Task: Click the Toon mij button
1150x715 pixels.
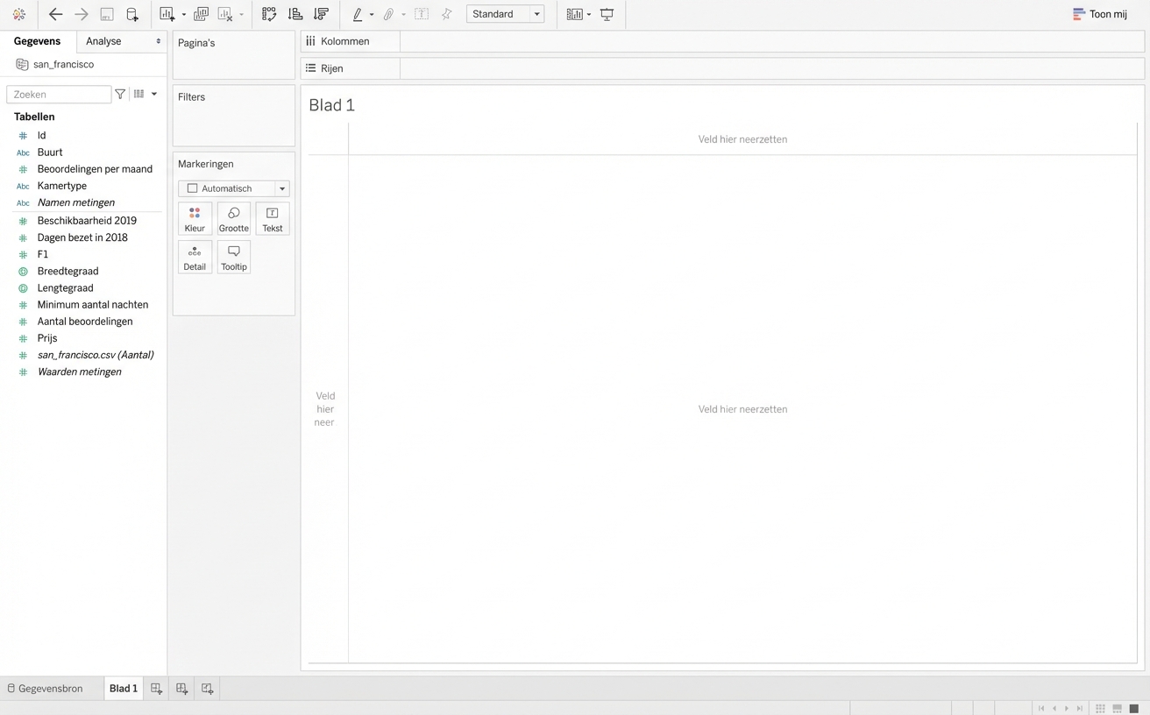Action: [x=1099, y=14]
